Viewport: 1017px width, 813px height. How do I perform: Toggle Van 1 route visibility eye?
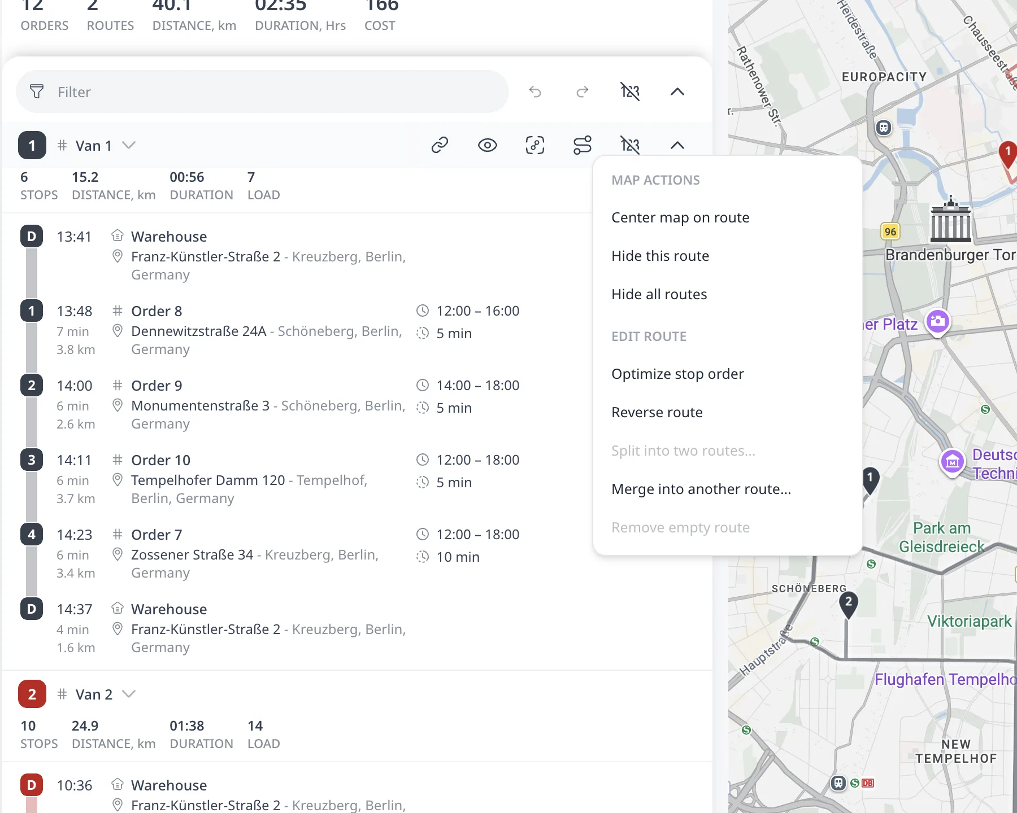click(x=488, y=145)
